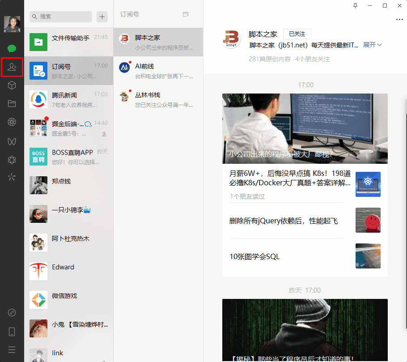Pop out 订阅号 into a separate window

185,14
